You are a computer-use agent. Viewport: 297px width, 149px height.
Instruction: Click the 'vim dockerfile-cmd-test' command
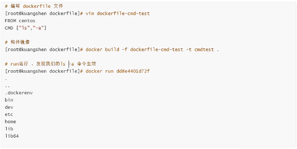pyautogui.click(x=118, y=14)
